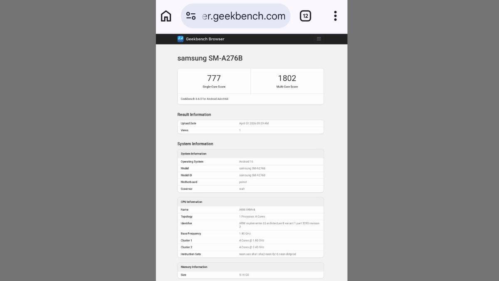Select the Upload Date label
This screenshot has width=499, height=281.
tap(188, 124)
